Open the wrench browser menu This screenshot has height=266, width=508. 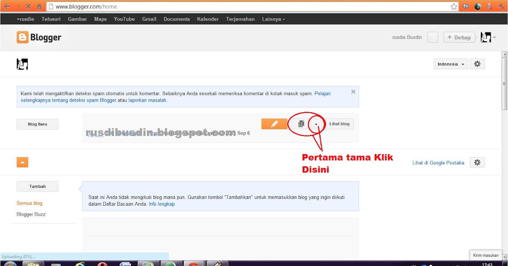500,6
